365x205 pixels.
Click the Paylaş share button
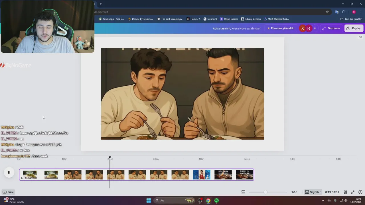(354, 28)
